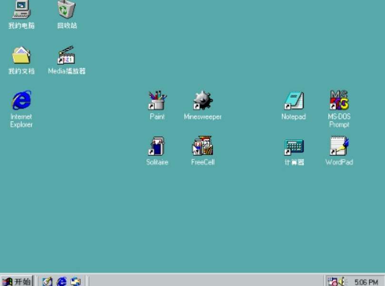Viewport: 385px width, 286px height.
Task: Click Show Desktop in Quick Launch
Action: click(47, 281)
